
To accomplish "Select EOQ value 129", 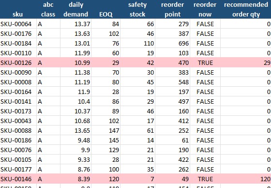I will 106,150.
